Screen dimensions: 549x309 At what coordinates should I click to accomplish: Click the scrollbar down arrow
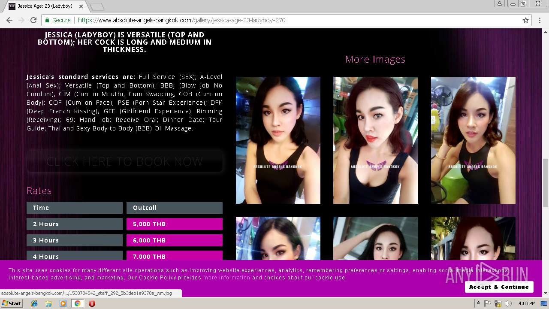(x=546, y=294)
